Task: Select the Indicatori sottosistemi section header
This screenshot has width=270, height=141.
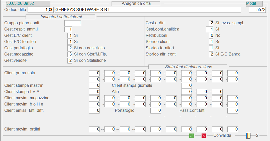Action: coord(60,17)
